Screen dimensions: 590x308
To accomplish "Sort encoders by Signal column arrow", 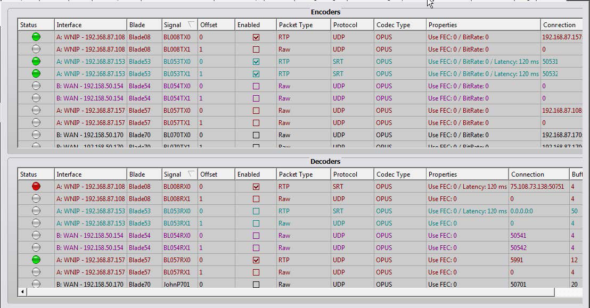I will point(191,25).
